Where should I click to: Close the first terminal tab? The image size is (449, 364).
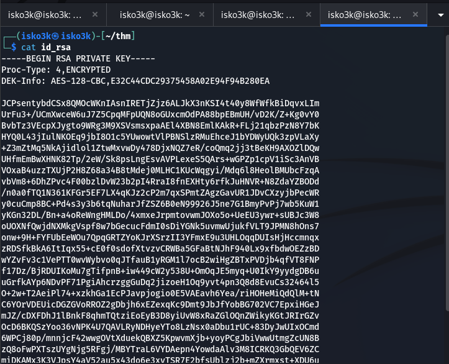pos(94,14)
